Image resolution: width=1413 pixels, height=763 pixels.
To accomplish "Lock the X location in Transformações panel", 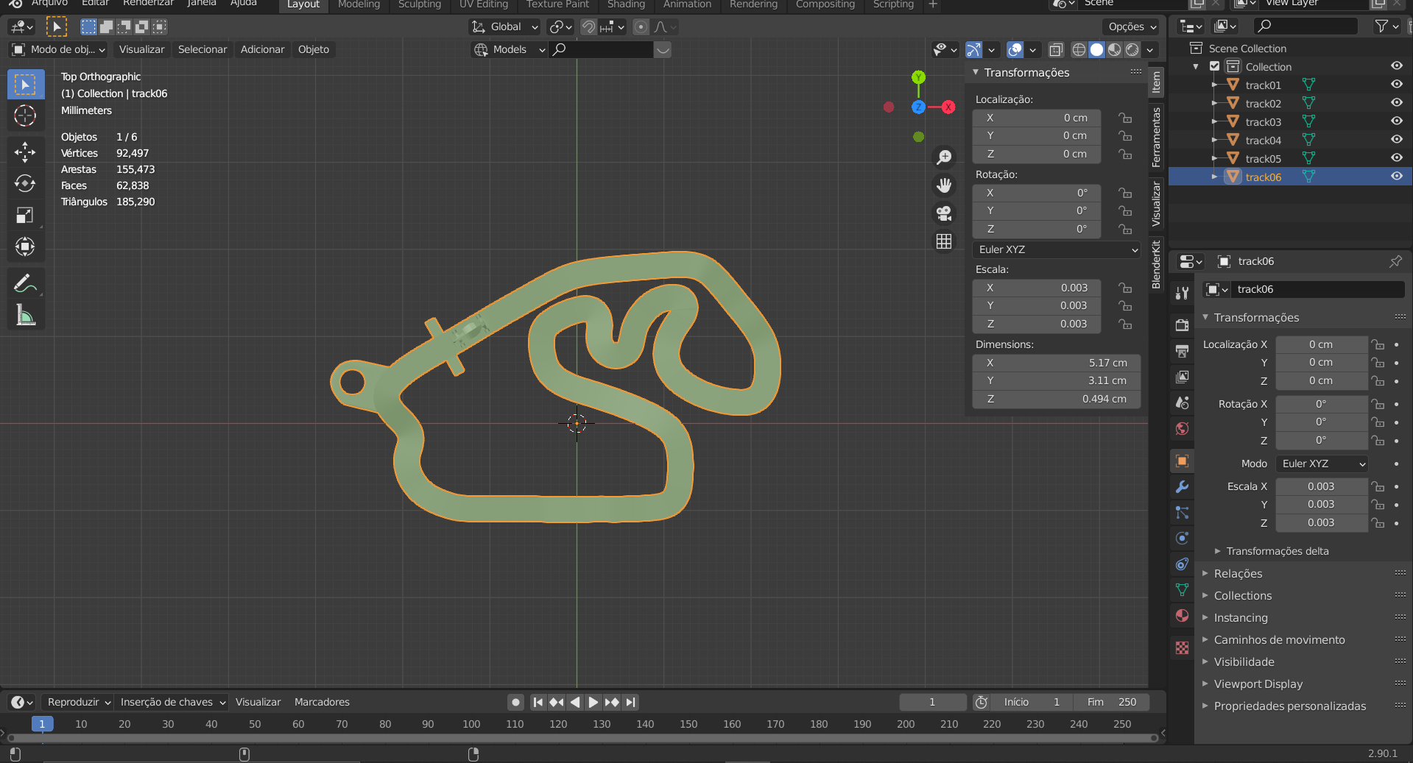I will (x=1124, y=118).
